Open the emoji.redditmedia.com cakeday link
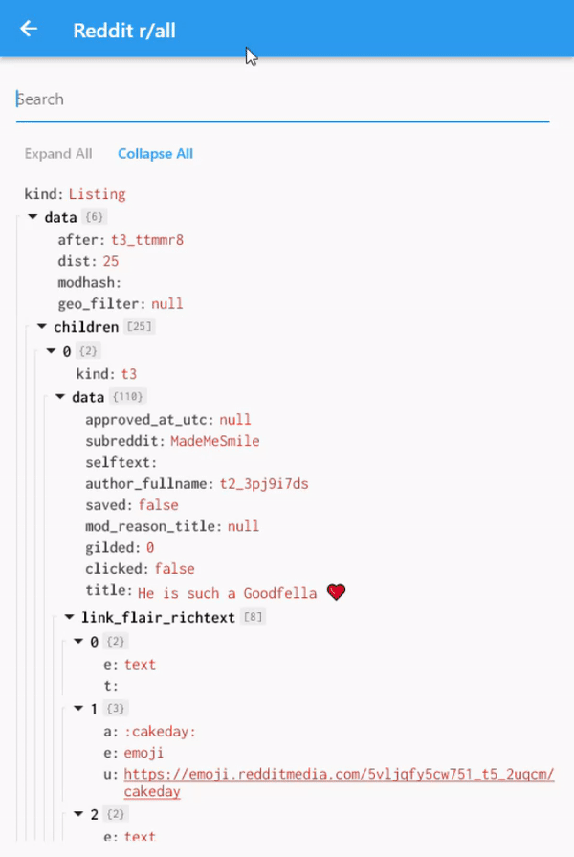 [x=339, y=782]
